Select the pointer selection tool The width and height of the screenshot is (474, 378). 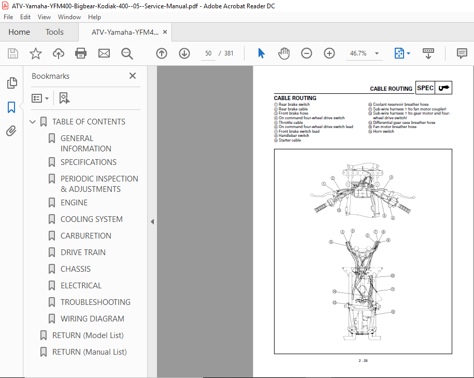(x=262, y=53)
